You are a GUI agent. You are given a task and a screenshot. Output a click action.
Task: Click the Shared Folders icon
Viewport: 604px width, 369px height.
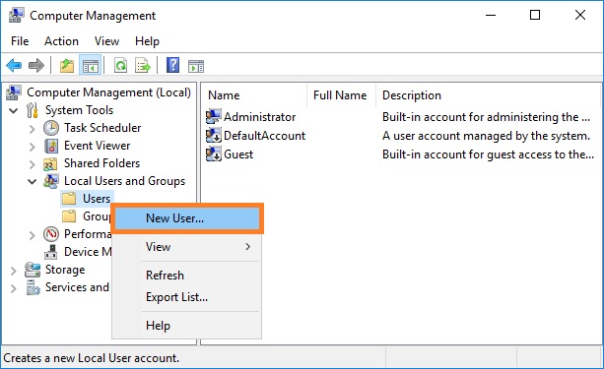pos(50,164)
